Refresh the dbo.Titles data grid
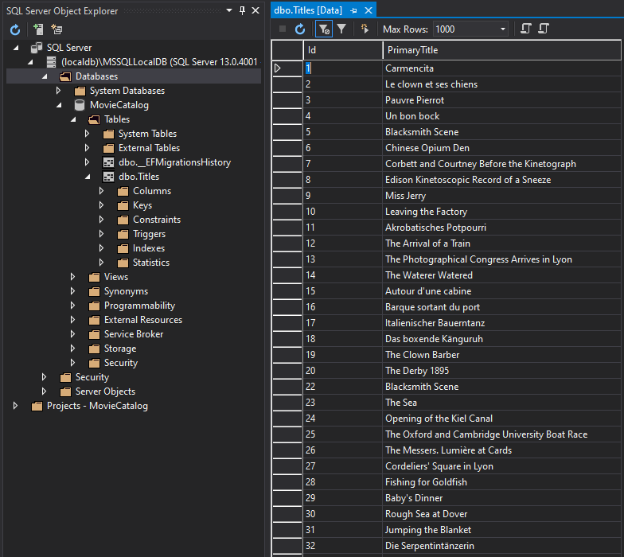Image resolution: width=624 pixels, height=557 pixels. [300, 29]
